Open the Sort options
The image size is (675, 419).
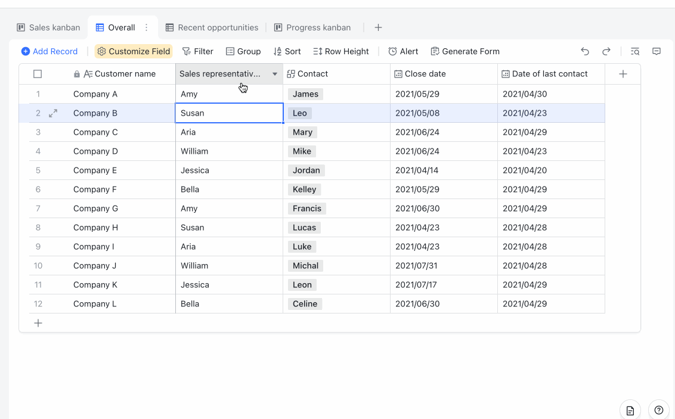pyautogui.click(x=287, y=51)
